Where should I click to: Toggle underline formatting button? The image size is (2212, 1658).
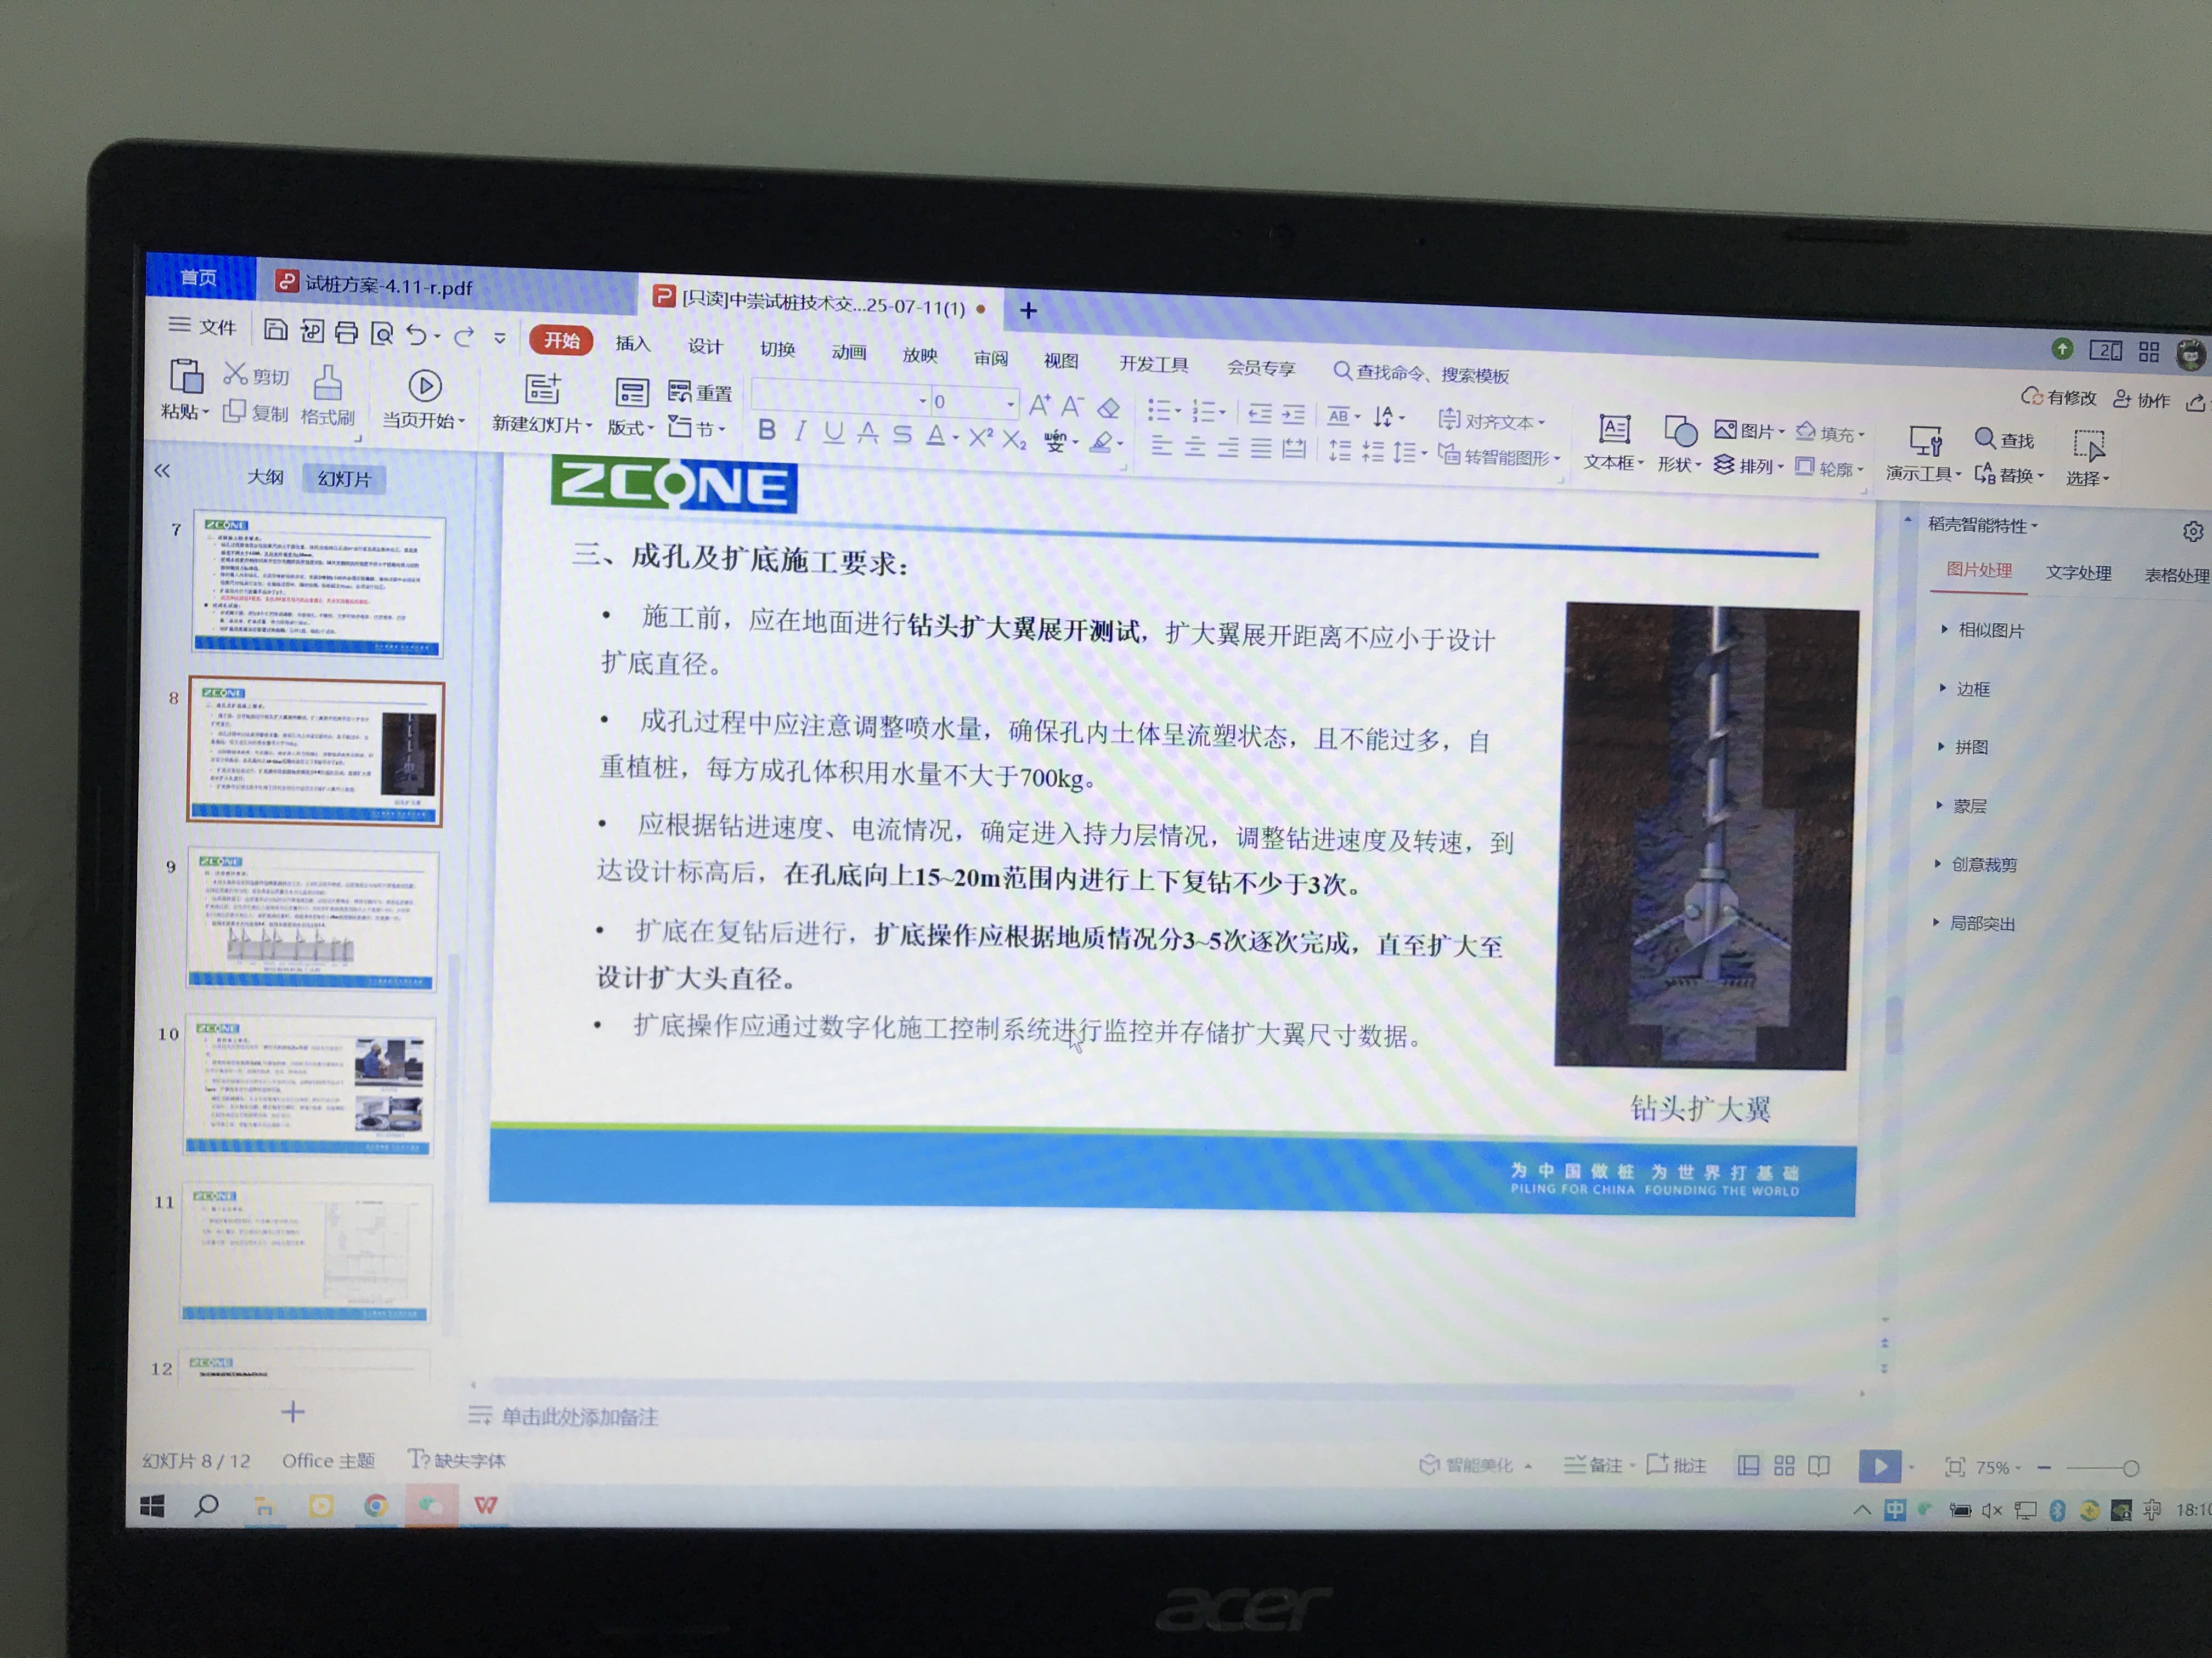(x=833, y=433)
